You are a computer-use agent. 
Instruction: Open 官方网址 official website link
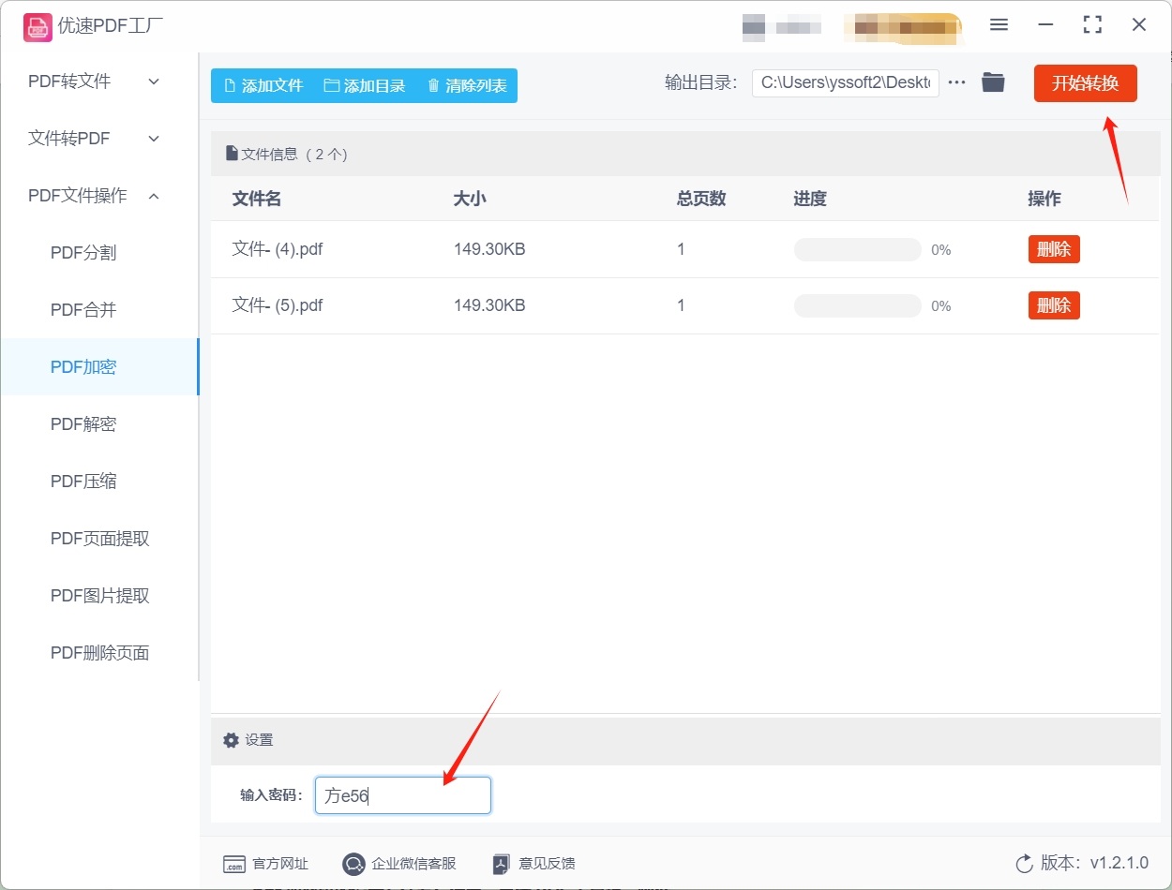point(265,864)
